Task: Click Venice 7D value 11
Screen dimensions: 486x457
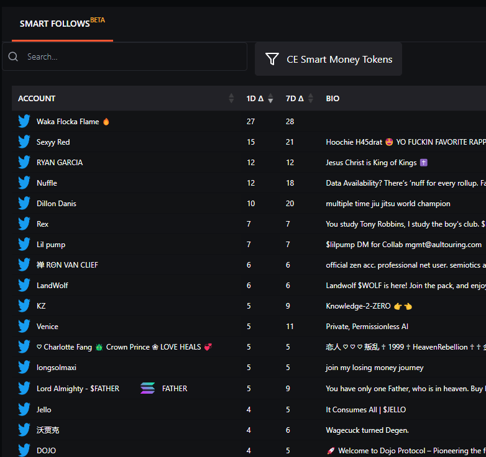Action: (x=290, y=327)
